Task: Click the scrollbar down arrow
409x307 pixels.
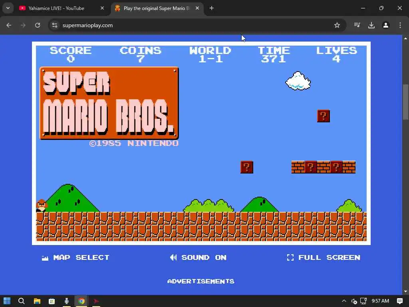Action: pos(406,291)
